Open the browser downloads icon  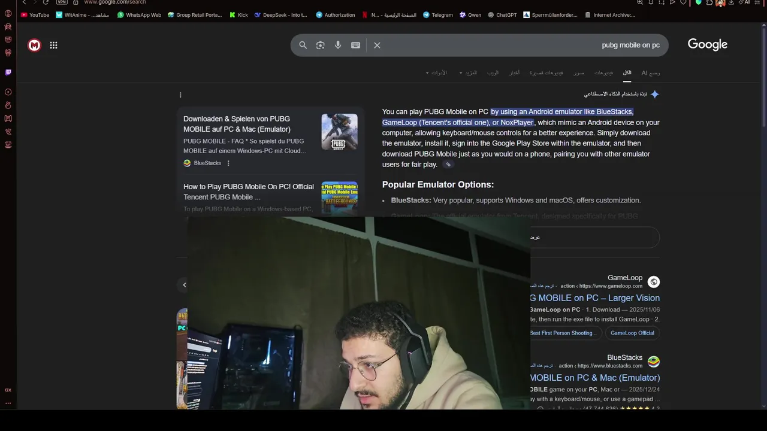point(731,2)
